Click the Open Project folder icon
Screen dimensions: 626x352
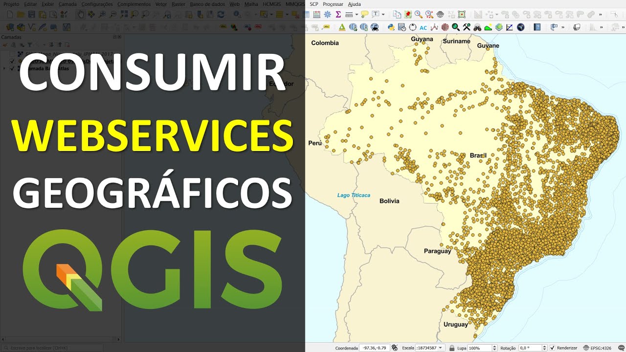click(x=21, y=15)
